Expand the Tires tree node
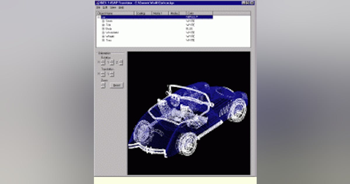Screen dimensions: 350x184 (103, 40)
